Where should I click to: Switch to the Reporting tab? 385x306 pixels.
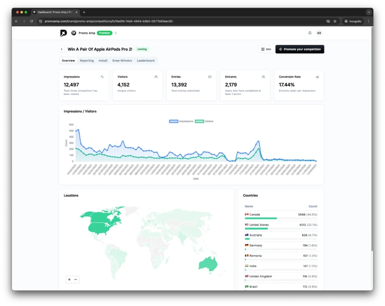(87, 61)
